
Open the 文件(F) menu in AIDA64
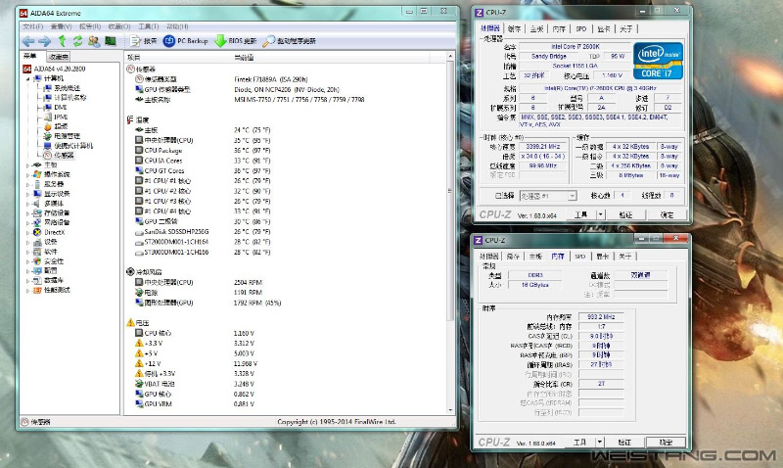pos(32,26)
